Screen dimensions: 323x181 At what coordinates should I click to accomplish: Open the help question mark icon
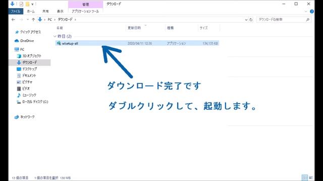pyautogui.click(x=312, y=12)
